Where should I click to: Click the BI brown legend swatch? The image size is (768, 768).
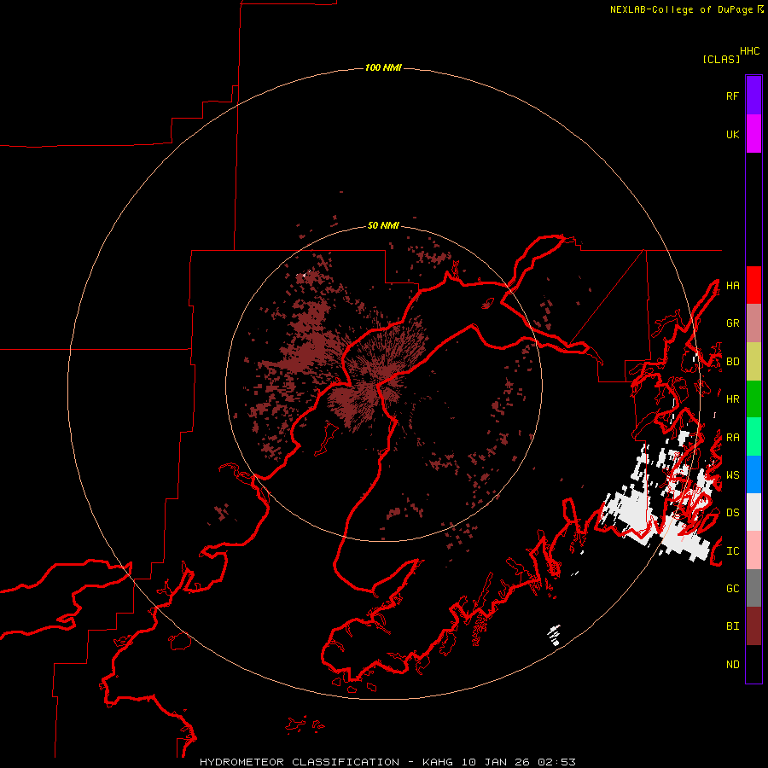(x=753, y=626)
